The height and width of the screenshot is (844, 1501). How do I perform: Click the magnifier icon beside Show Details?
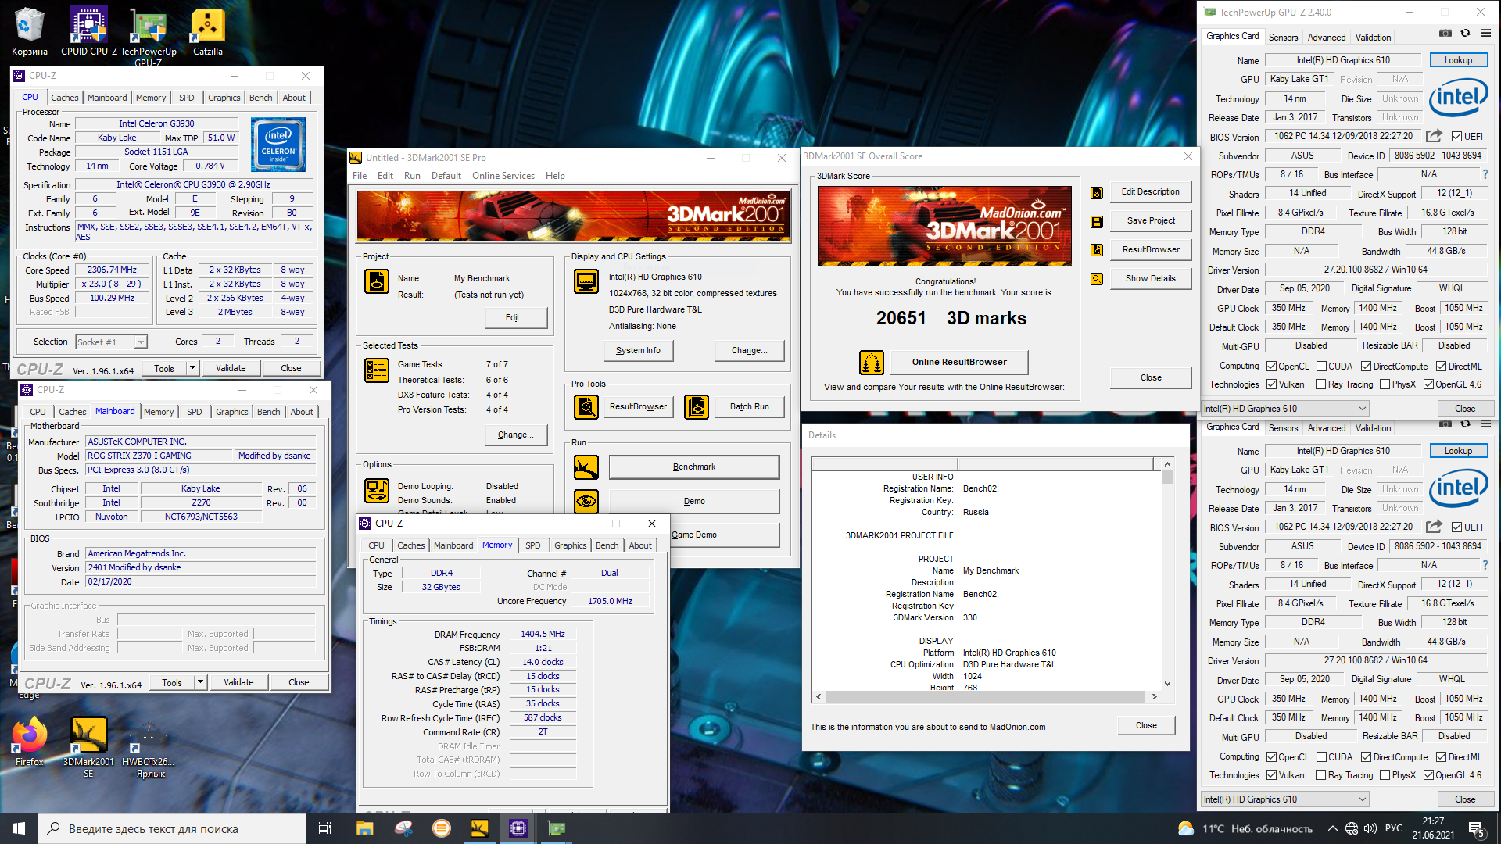point(1097,279)
